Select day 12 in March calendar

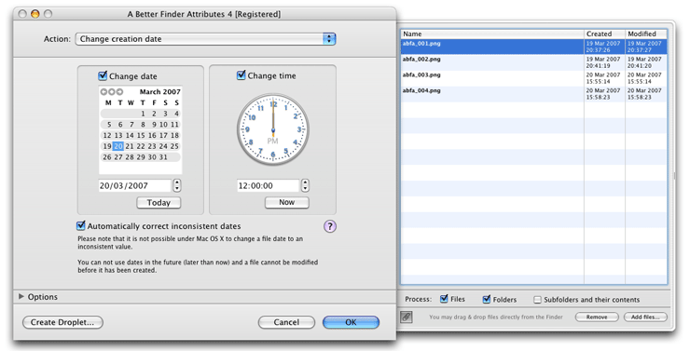pyautogui.click(x=107, y=135)
